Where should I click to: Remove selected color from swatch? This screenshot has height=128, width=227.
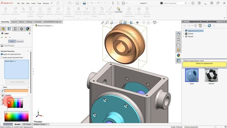pyautogui.click(x=2, y=103)
